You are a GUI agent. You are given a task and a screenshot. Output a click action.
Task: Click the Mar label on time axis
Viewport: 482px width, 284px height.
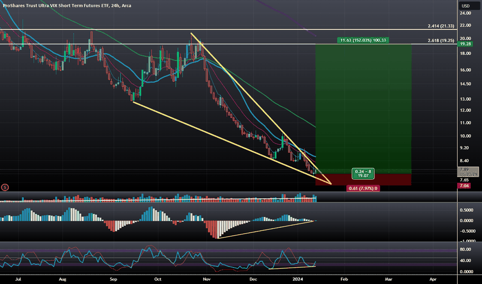pos(388,279)
